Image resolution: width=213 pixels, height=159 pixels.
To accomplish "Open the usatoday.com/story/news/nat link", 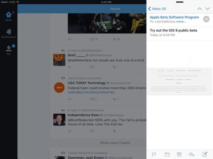I will (x=92, y=92).
